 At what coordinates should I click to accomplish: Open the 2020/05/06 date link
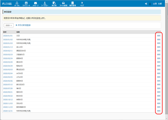tap(8, 81)
